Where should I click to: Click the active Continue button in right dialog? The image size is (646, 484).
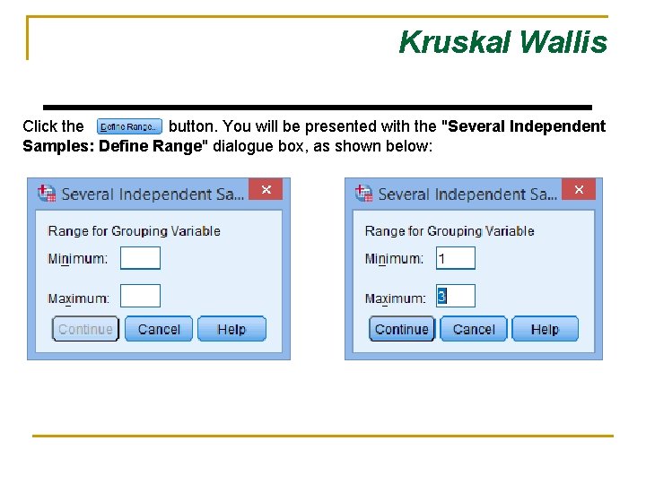(x=402, y=329)
